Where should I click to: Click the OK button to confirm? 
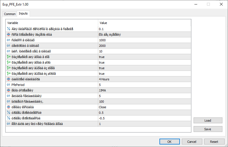pos(169,142)
